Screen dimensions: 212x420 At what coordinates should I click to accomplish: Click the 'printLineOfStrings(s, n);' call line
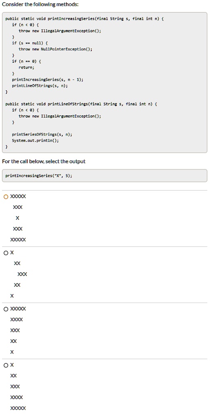[40, 86]
